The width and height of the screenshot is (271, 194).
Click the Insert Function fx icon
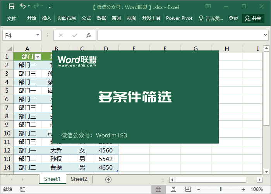click(88, 35)
